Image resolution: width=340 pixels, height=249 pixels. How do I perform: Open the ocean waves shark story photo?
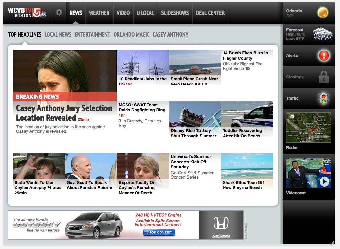click(x=247, y=166)
